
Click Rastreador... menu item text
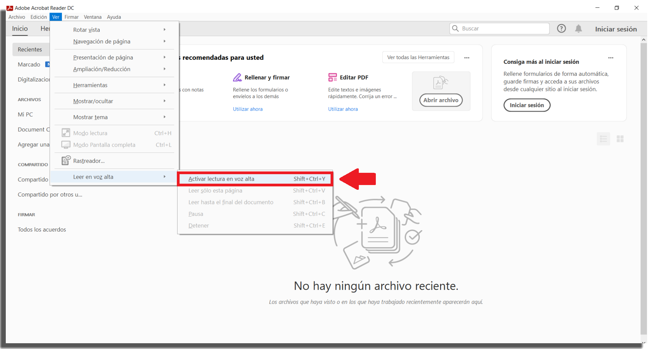(x=89, y=161)
